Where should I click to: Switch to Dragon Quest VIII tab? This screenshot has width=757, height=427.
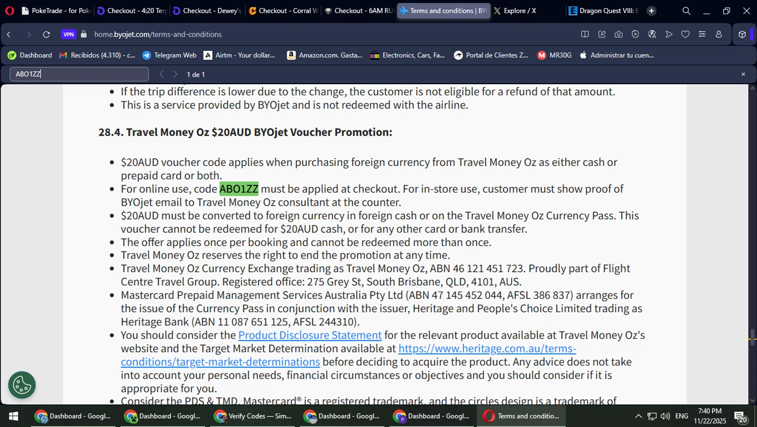click(x=603, y=11)
